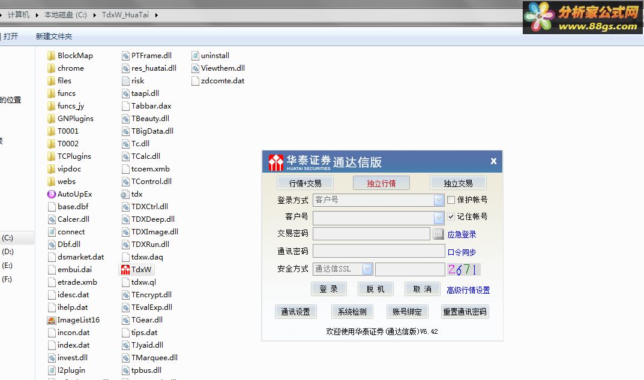Click the l2plugin file icon
Image resolution: width=644 pixels, height=380 pixels.
click(52, 370)
